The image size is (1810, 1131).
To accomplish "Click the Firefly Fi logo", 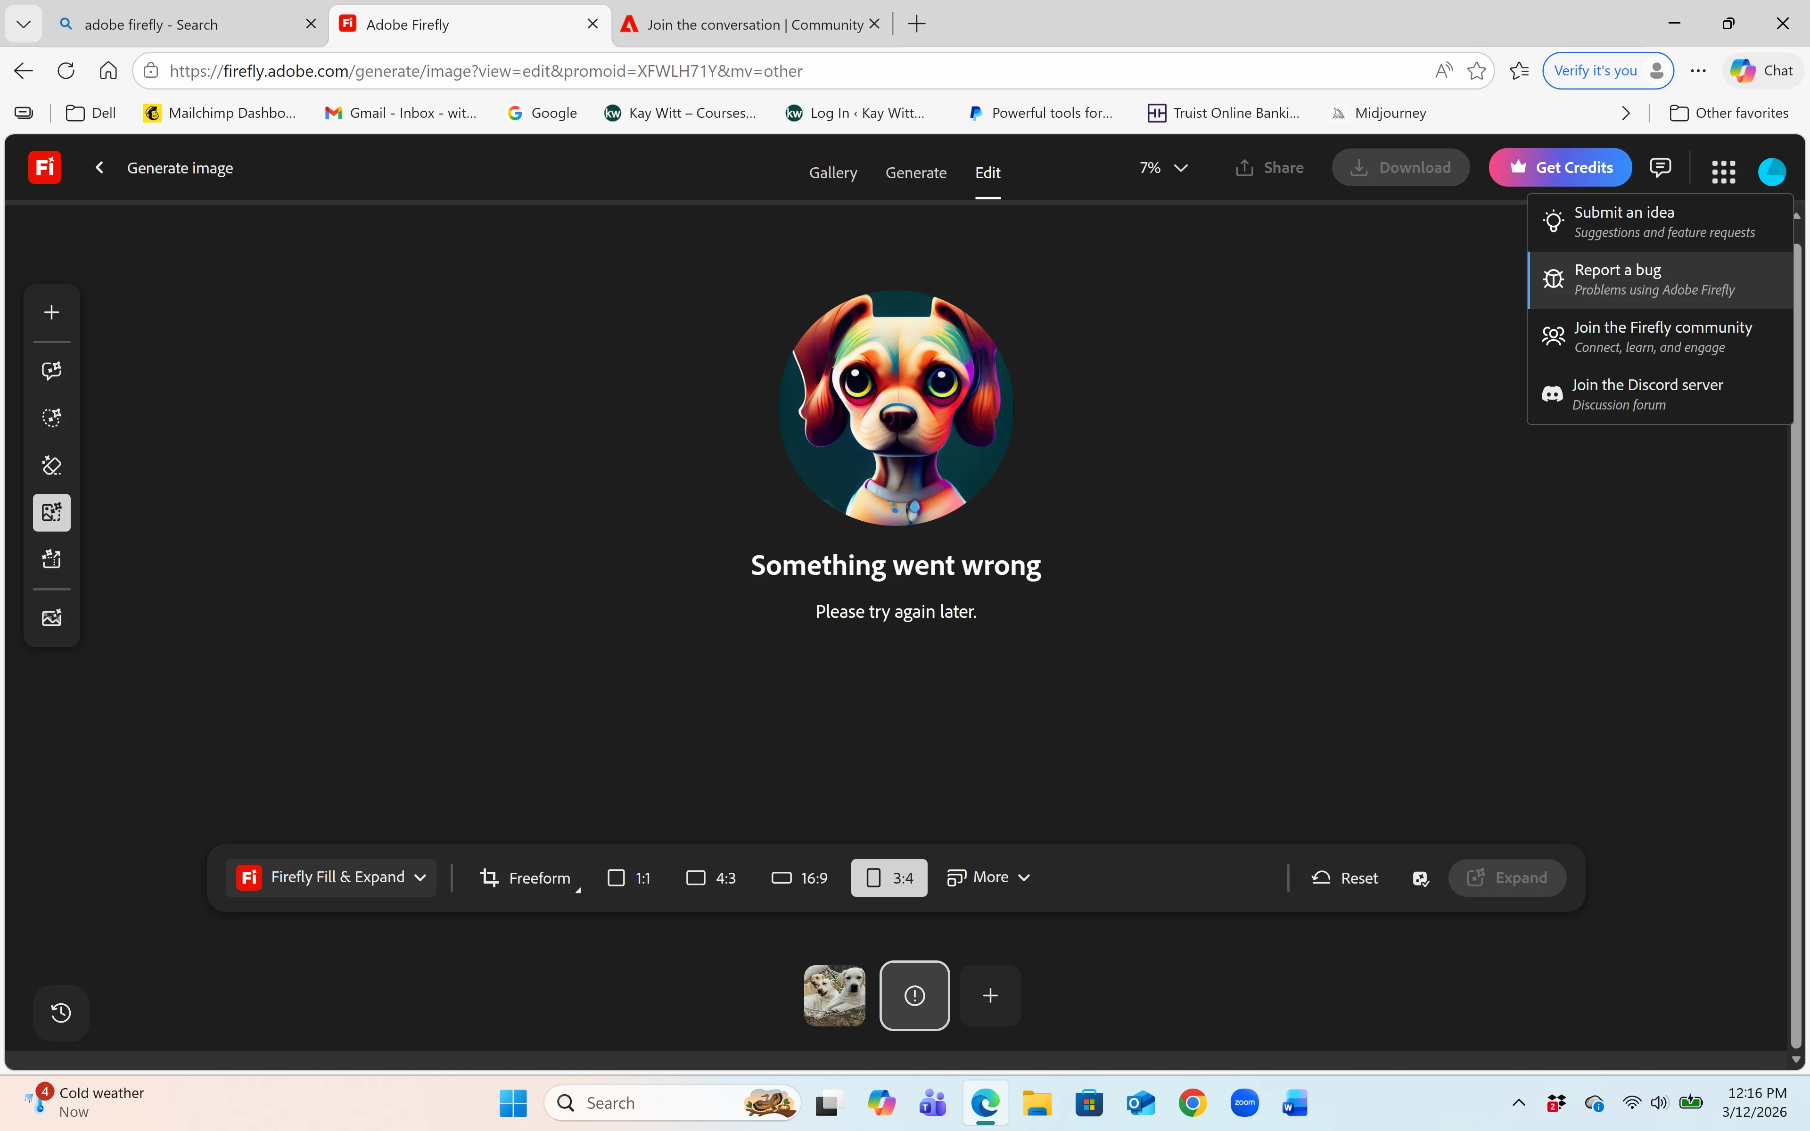I will [x=44, y=168].
